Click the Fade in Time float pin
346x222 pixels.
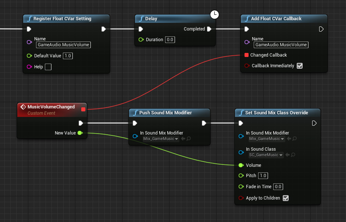coord(241,187)
